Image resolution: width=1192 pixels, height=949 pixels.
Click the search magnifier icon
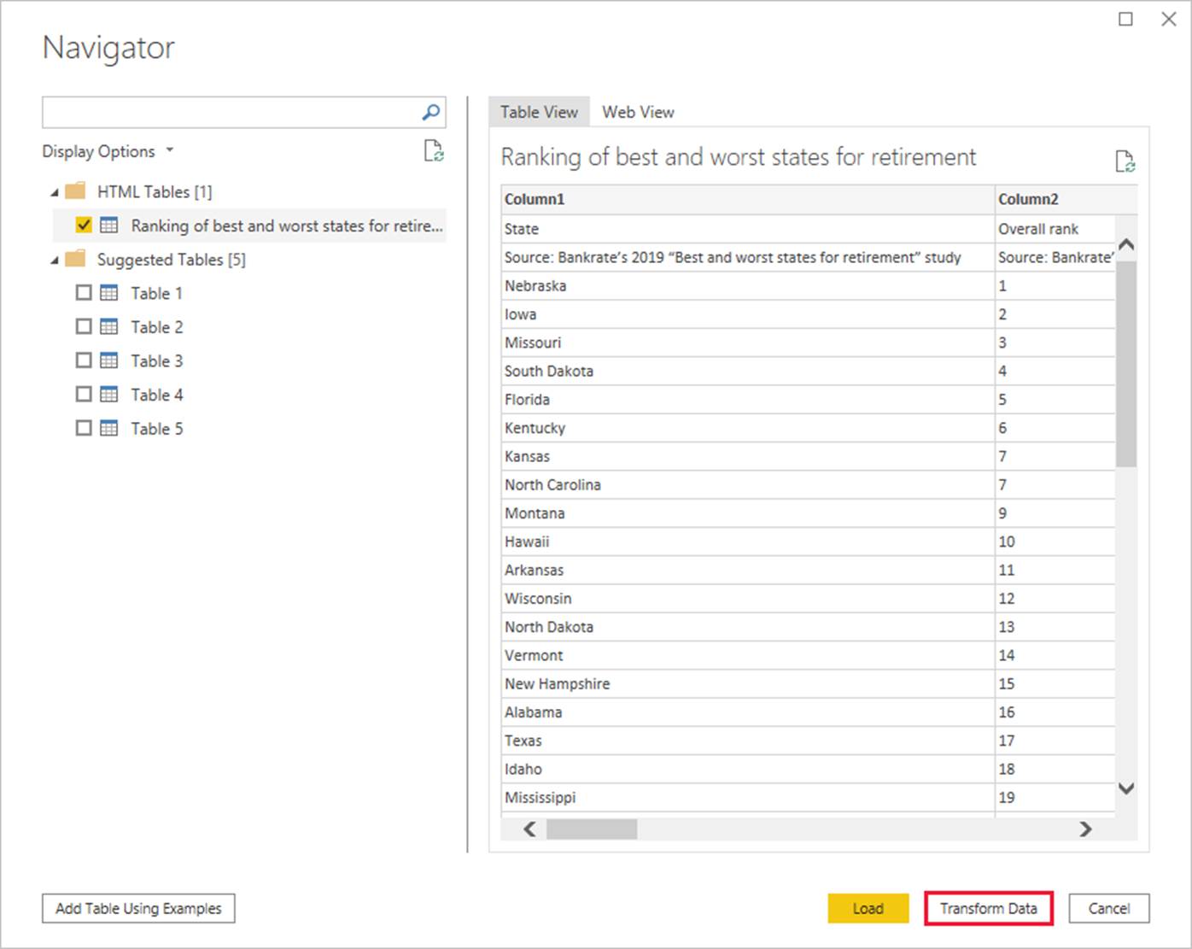pos(431,112)
